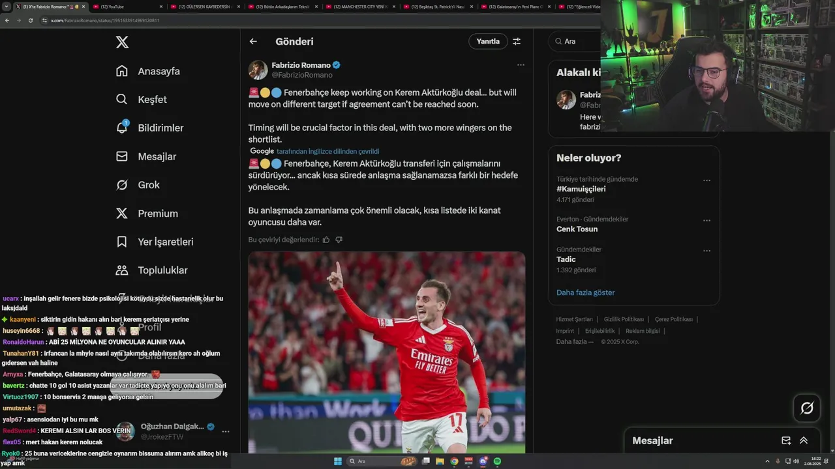Expand the Mesajlar drawer chevrons
The height and width of the screenshot is (469, 835).
804,440
